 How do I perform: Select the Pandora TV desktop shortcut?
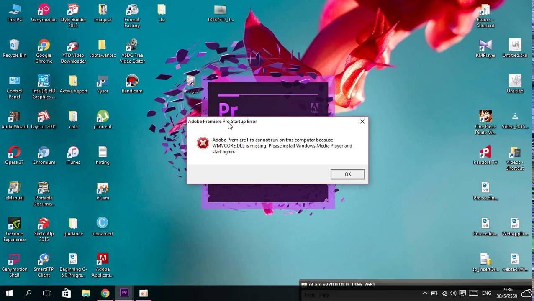485,156
